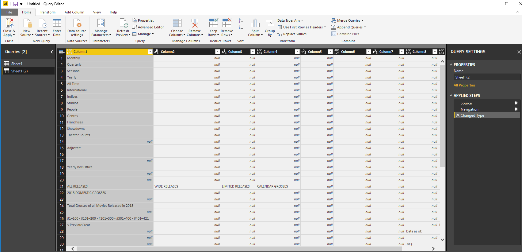Click the Manage Parameters icon

(x=101, y=23)
